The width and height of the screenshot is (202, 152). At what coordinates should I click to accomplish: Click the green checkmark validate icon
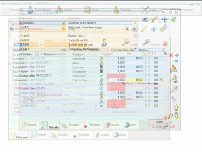(173, 19)
